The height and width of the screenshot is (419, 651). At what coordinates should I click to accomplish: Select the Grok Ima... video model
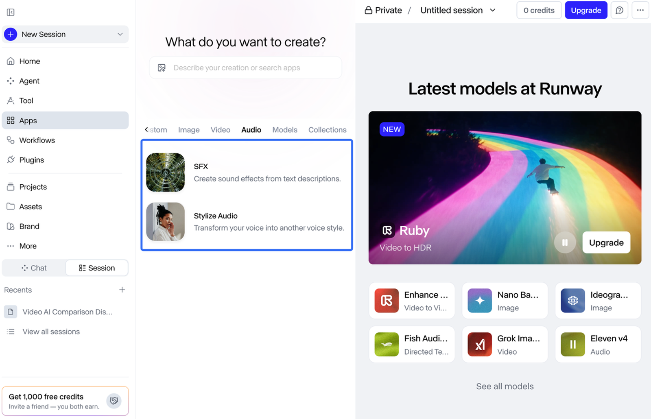[505, 344]
